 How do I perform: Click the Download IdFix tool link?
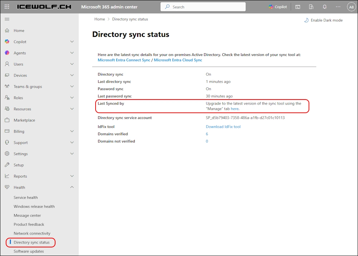point(223,127)
